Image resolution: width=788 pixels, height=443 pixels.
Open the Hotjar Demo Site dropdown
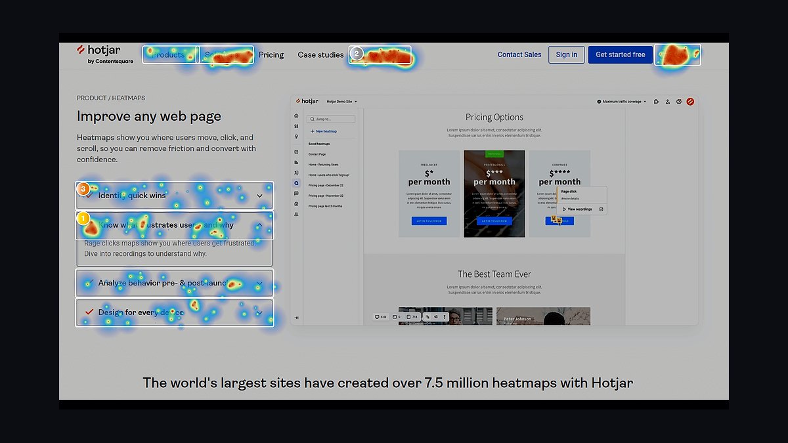(343, 102)
